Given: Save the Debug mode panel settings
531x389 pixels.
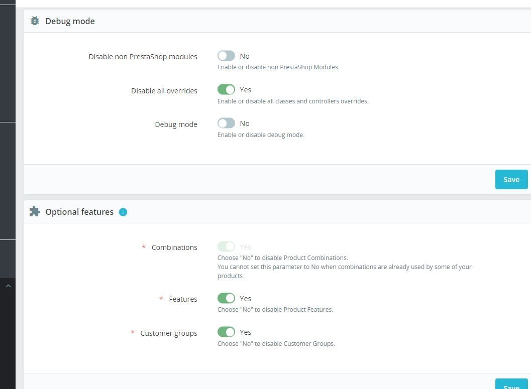Looking at the screenshot, I should [x=511, y=180].
